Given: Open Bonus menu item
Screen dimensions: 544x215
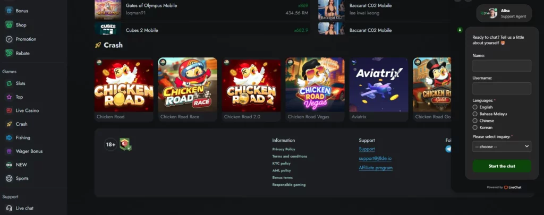Looking at the screenshot, I should [x=22, y=11].
